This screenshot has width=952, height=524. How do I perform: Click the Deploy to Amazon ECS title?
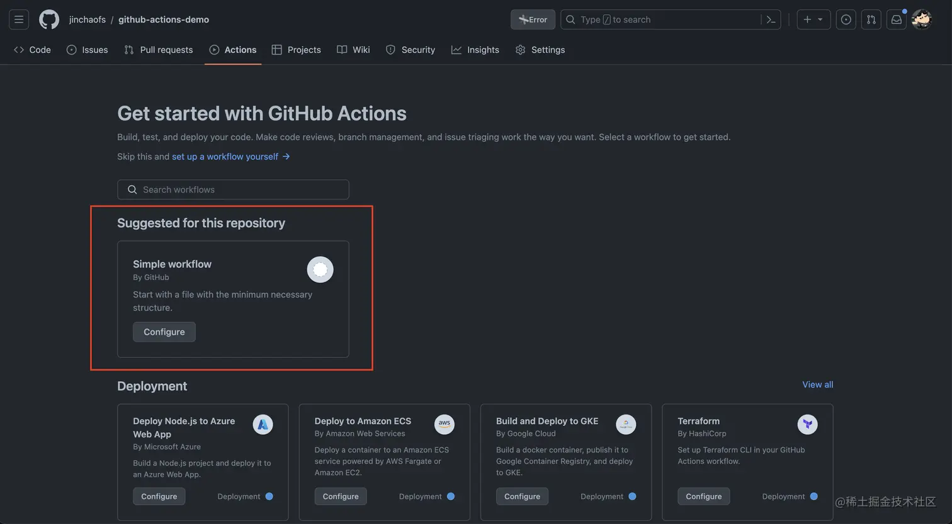363,421
